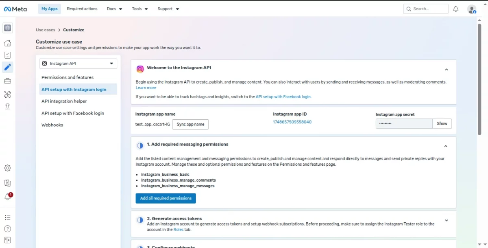Collapse the Welcome to the Instagram API section

pyautogui.click(x=447, y=70)
